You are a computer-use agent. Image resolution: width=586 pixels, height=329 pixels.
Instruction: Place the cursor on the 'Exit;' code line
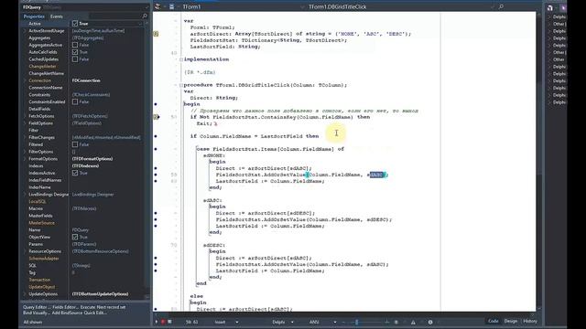click(x=204, y=123)
